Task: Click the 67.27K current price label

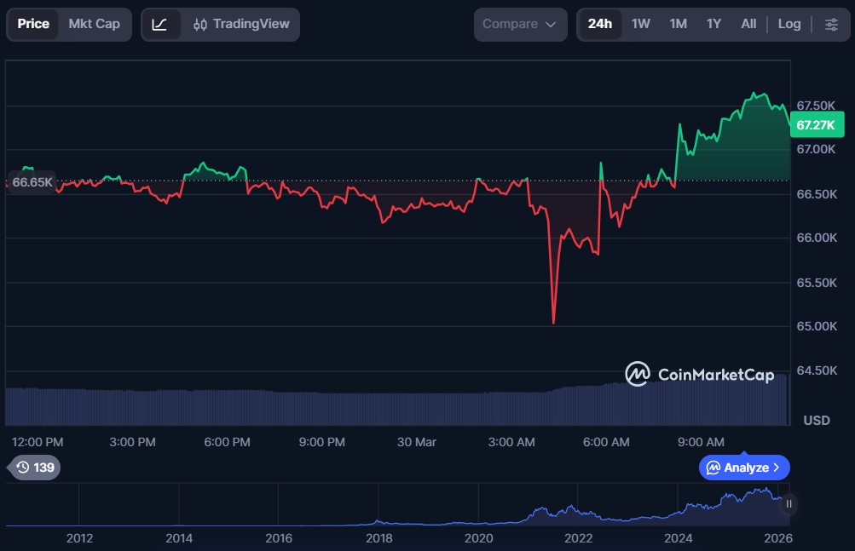Action: 816,125
